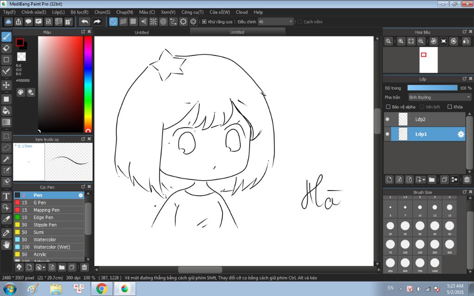
Task: Click the black foreground color swatch
Action: (x=20, y=42)
